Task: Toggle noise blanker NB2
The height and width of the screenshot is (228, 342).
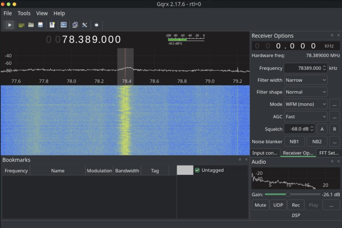Action: 317,142
